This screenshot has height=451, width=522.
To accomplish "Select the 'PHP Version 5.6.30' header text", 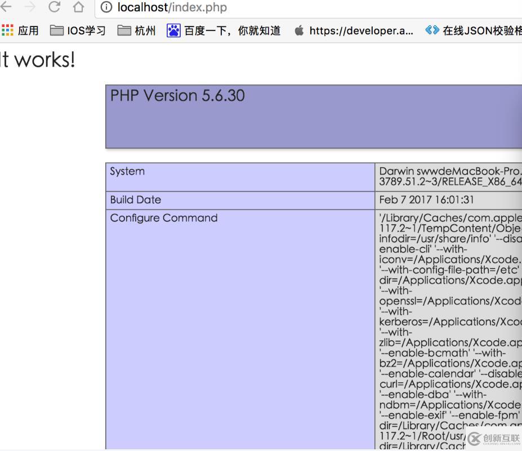I will tap(177, 96).
